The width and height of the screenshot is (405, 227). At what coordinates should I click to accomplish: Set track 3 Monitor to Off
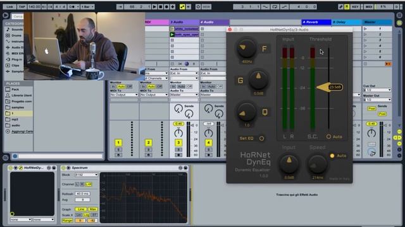click(x=189, y=86)
